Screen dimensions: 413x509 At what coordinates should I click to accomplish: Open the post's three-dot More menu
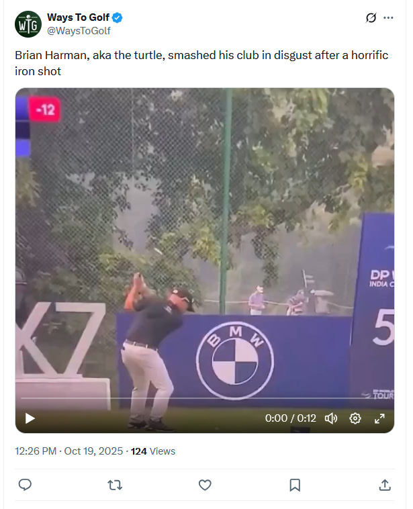click(x=388, y=17)
